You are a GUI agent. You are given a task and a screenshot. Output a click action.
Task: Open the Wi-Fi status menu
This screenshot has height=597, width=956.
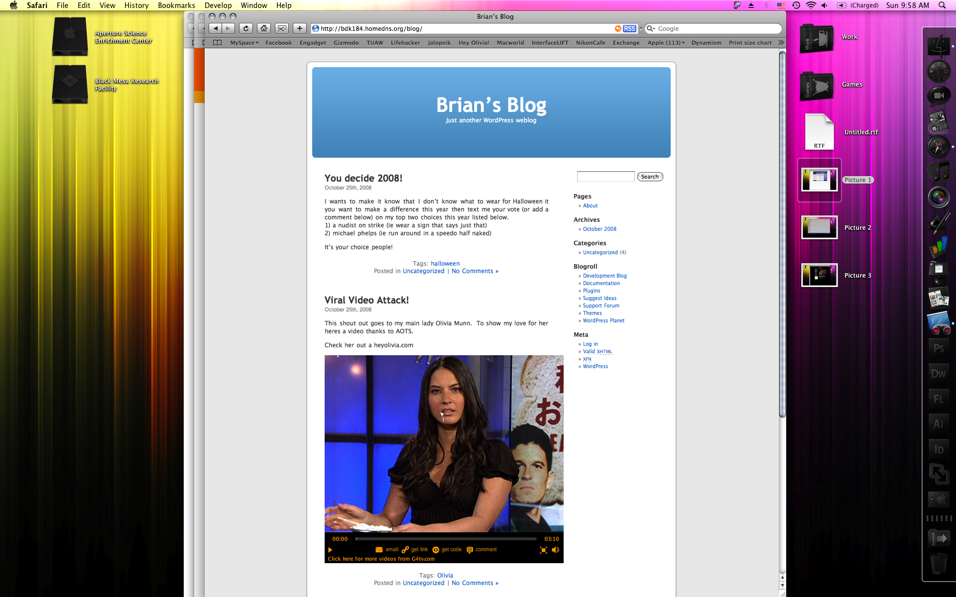[811, 5]
